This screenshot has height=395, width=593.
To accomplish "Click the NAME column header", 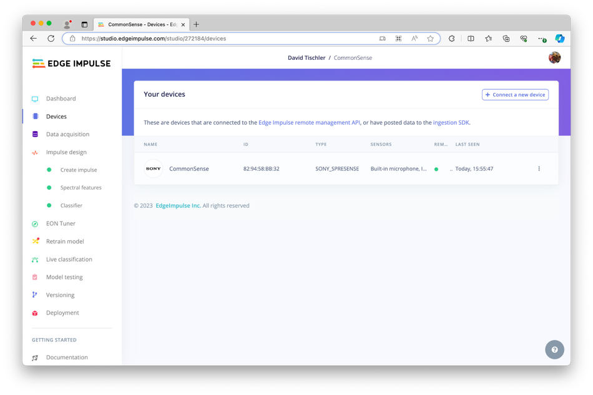I will (150, 144).
